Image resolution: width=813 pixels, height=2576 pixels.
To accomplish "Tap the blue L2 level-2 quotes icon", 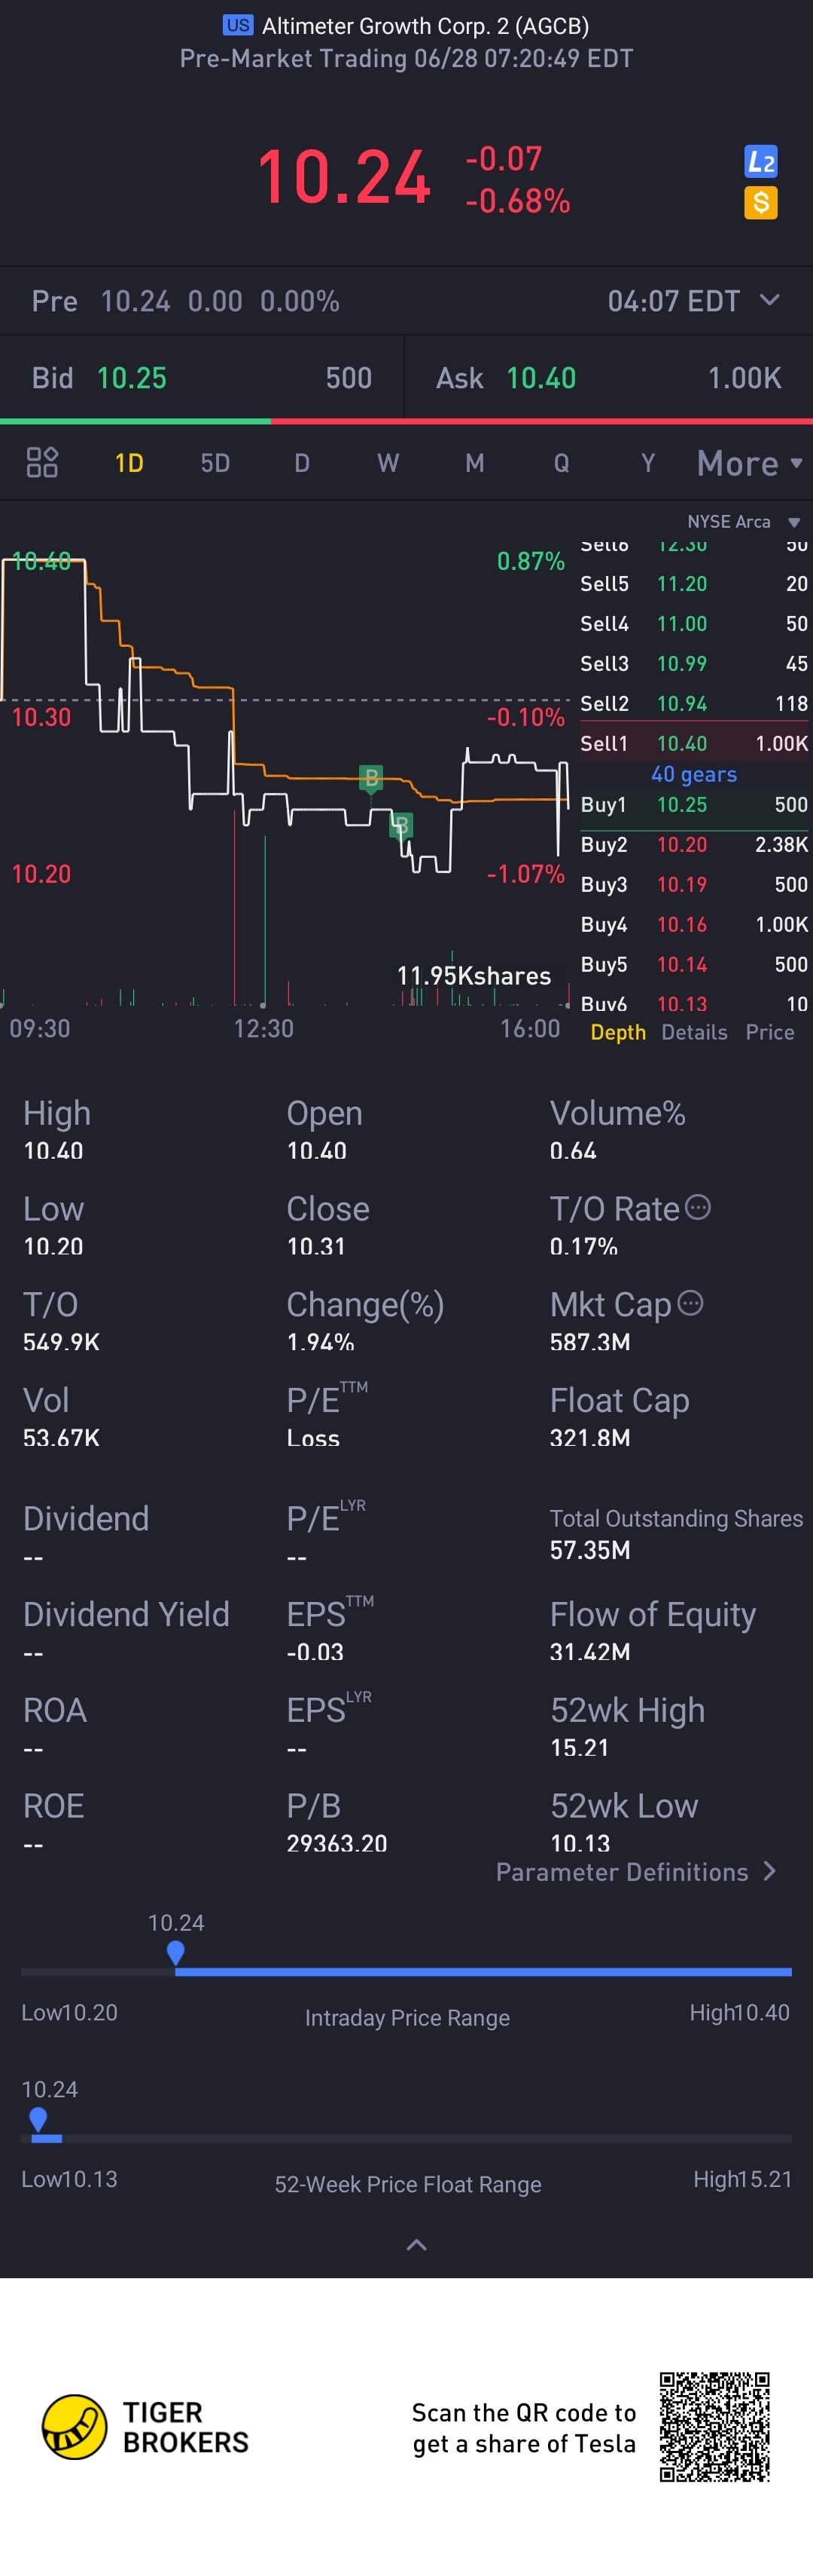I will click(x=761, y=161).
